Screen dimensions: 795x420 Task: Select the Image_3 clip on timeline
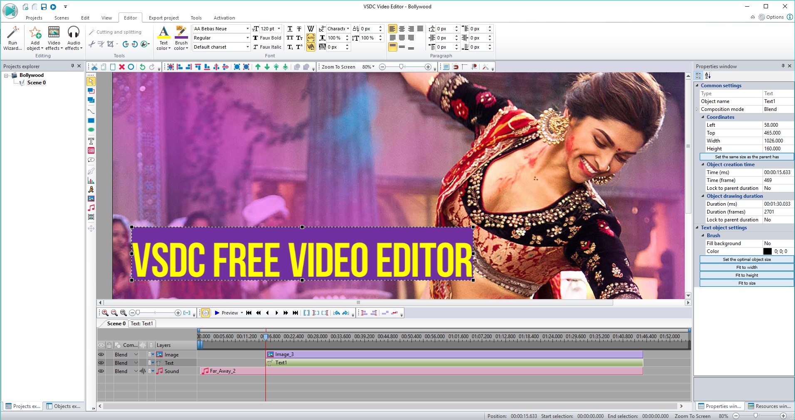[x=454, y=354]
